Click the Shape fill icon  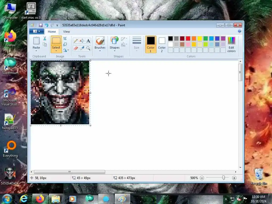click(x=124, y=45)
